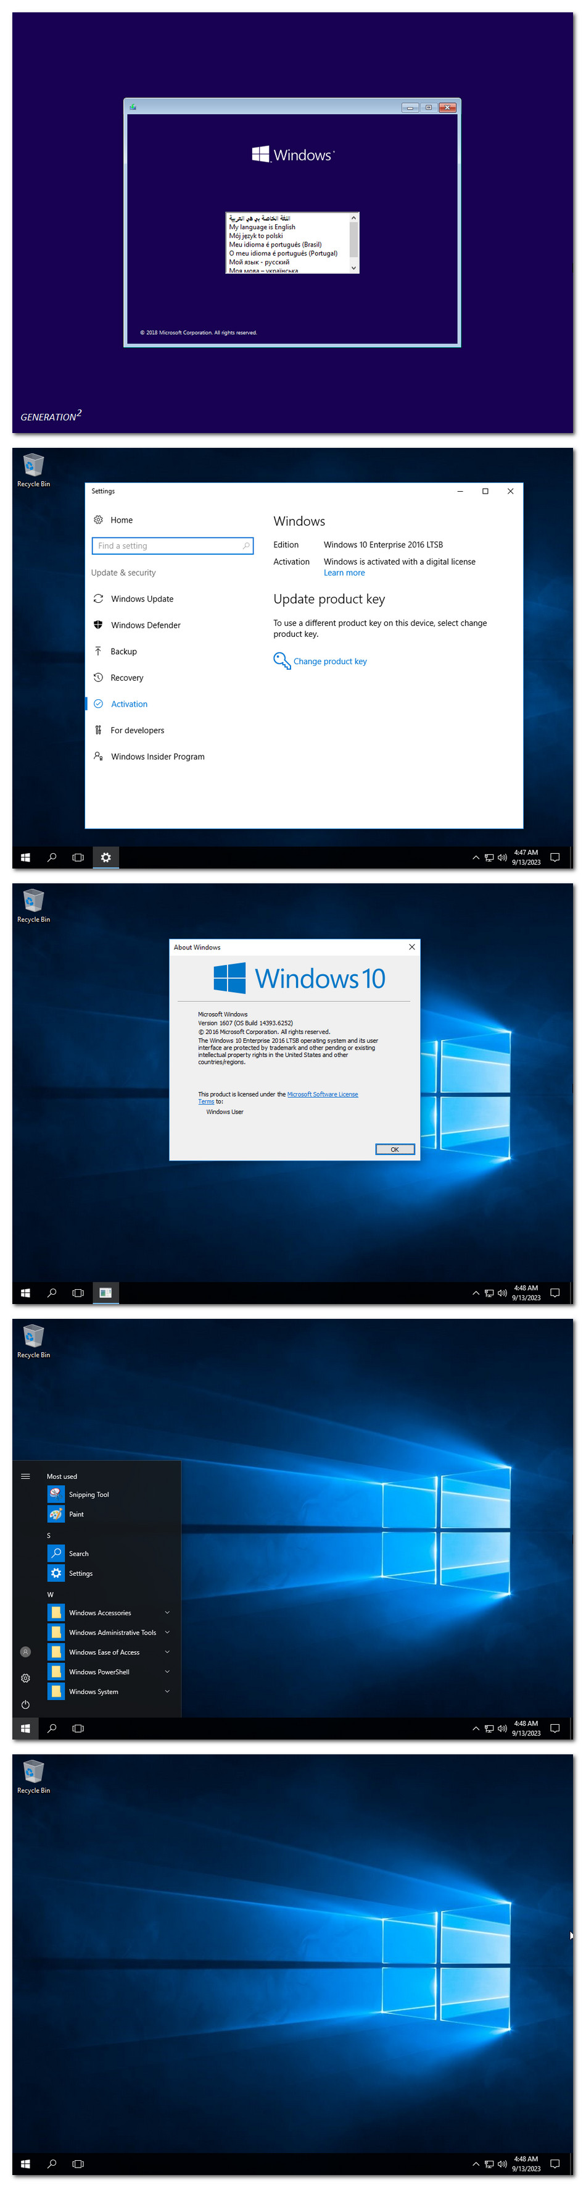Expand Windows System folder
Image resolution: width=586 pixels, height=2188 pixels.
(110, 1692)
